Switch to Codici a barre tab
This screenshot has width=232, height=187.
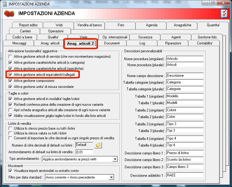22,37
